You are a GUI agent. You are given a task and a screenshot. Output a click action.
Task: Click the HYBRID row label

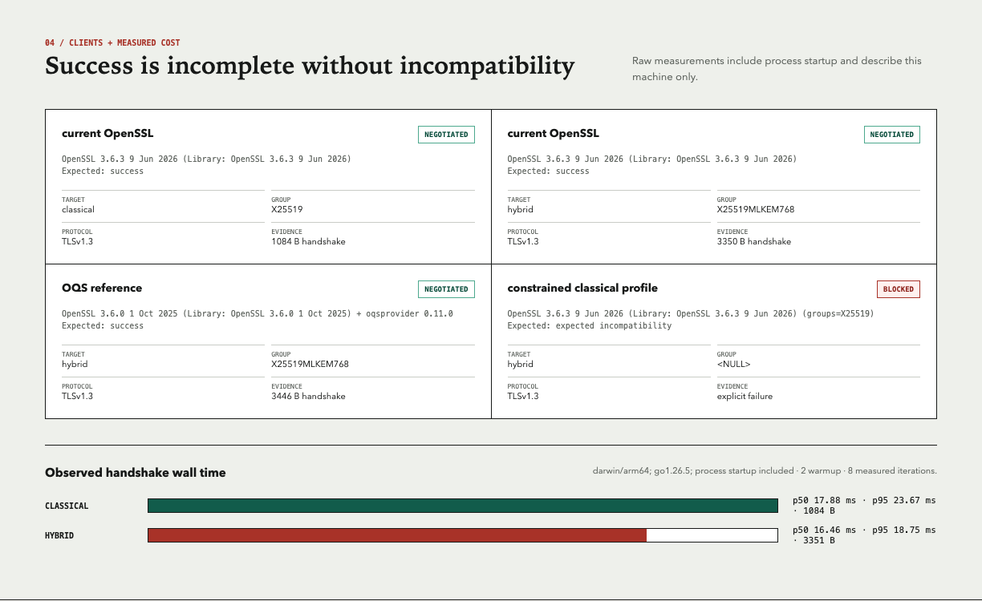tap(59, 535)
